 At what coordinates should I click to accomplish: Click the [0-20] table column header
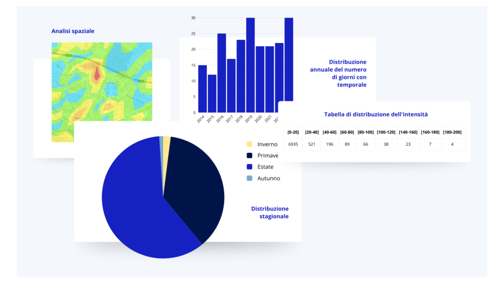[x=293, y=132]
